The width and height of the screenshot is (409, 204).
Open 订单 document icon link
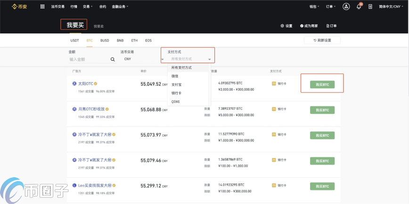point(331,26)
